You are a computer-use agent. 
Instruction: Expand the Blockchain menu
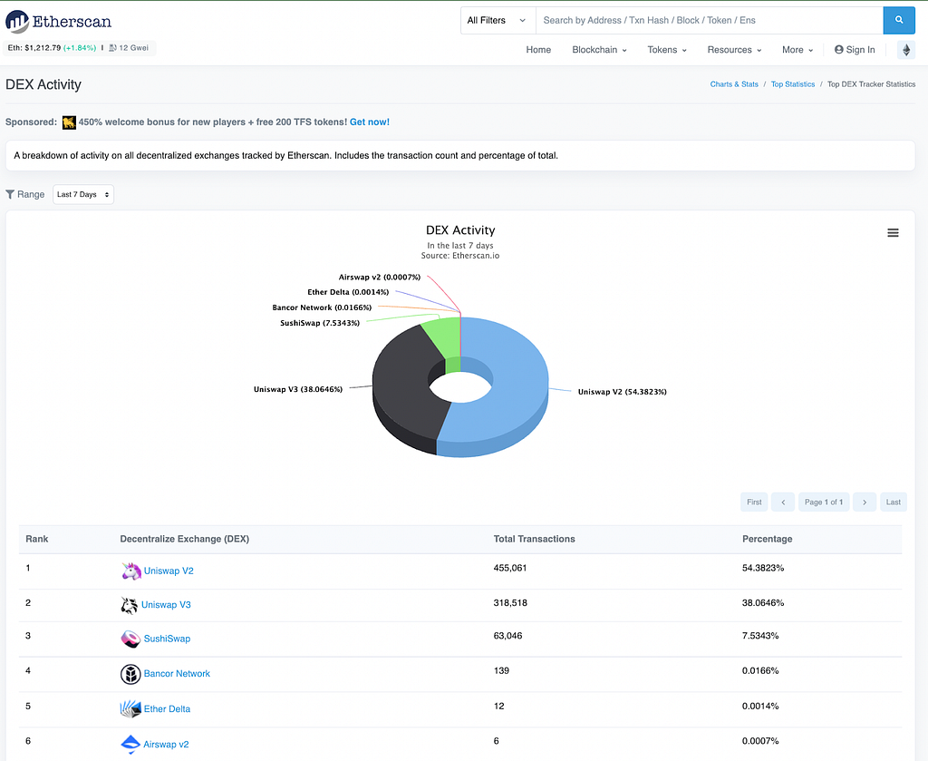point(599,50)
